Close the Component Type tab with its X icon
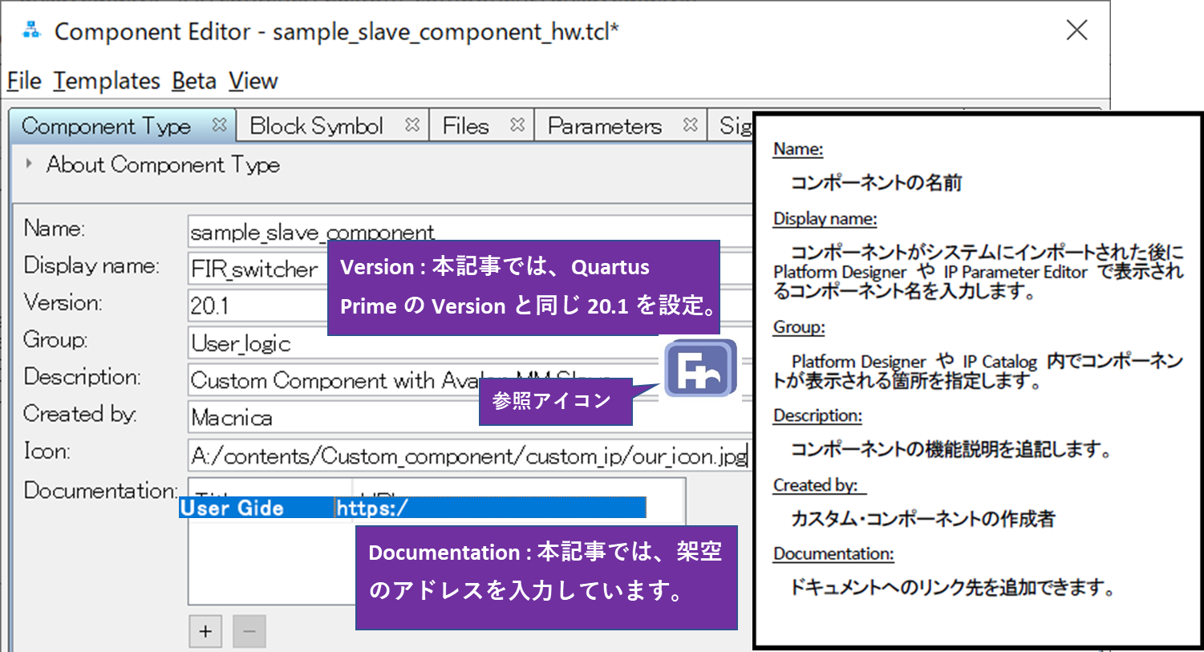1204x652 pixels. 219,125
